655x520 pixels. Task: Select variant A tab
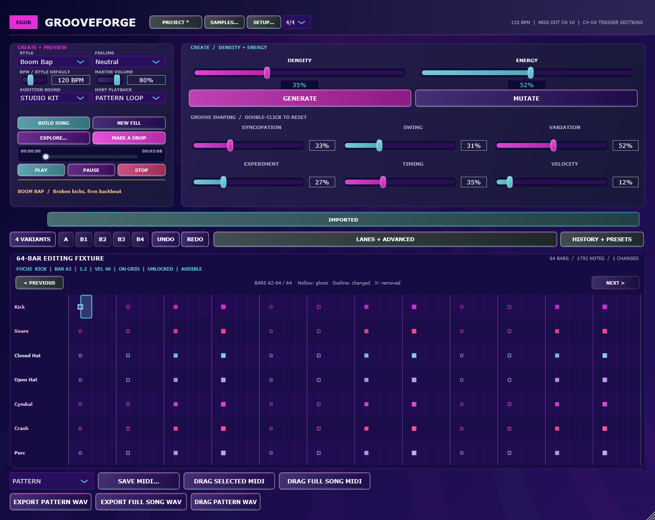(66, 239)
